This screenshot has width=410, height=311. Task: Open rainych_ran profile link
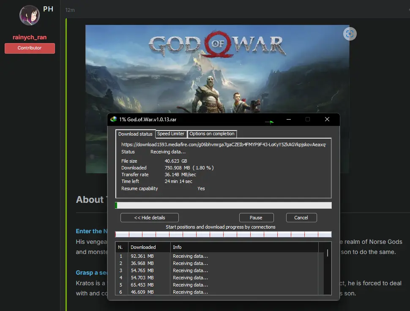point(30,37)
